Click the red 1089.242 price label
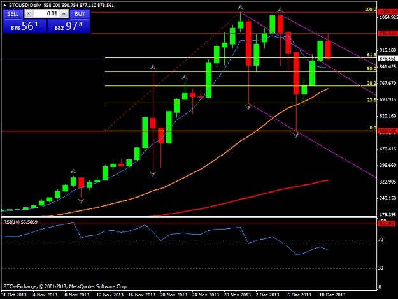 (x=388, y=11)
